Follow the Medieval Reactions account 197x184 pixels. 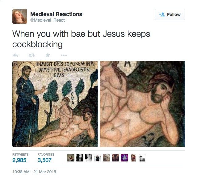click(x=170, y=15)
